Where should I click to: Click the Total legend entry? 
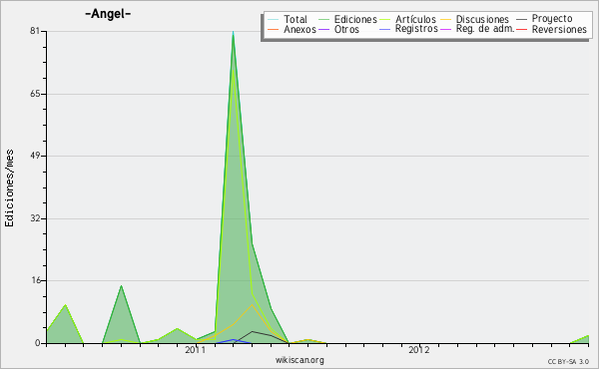[x=295, y=19]
